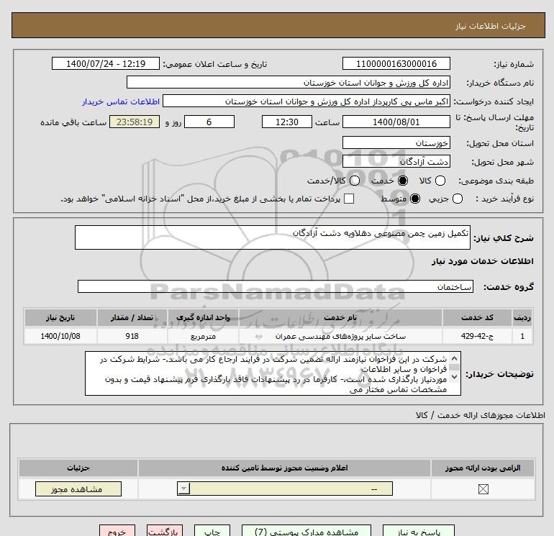Click the اطلاعات خدمات مورد نیاز heading

[482, 261]
